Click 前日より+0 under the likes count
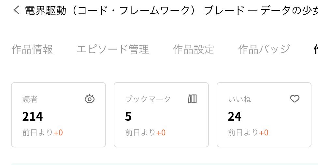 click(248, 132)
